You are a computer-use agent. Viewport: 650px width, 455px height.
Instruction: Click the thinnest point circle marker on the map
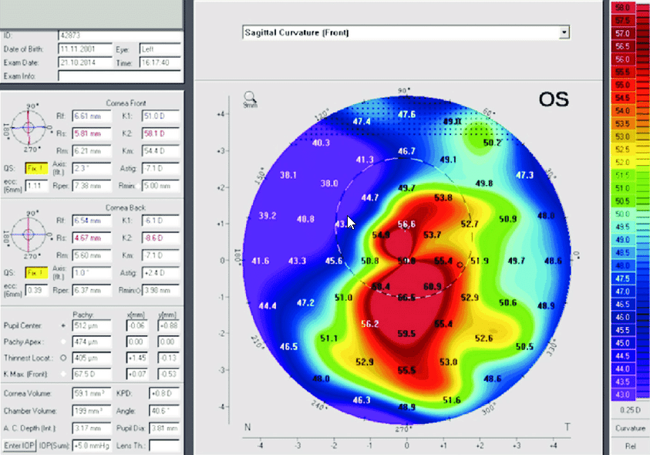point(460,265)
